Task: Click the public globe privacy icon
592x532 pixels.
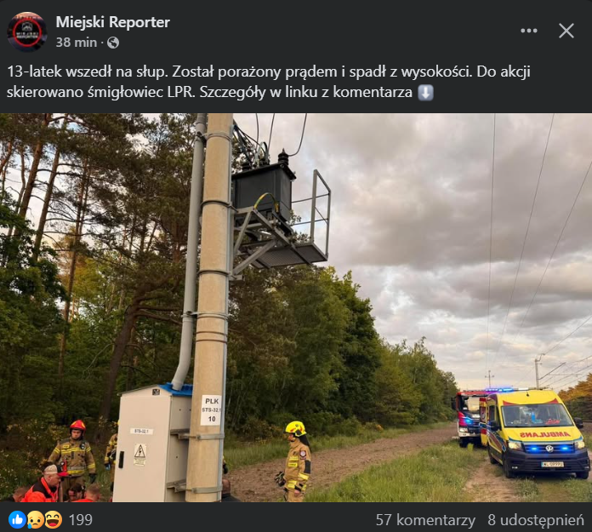Action: coord(113,43)
